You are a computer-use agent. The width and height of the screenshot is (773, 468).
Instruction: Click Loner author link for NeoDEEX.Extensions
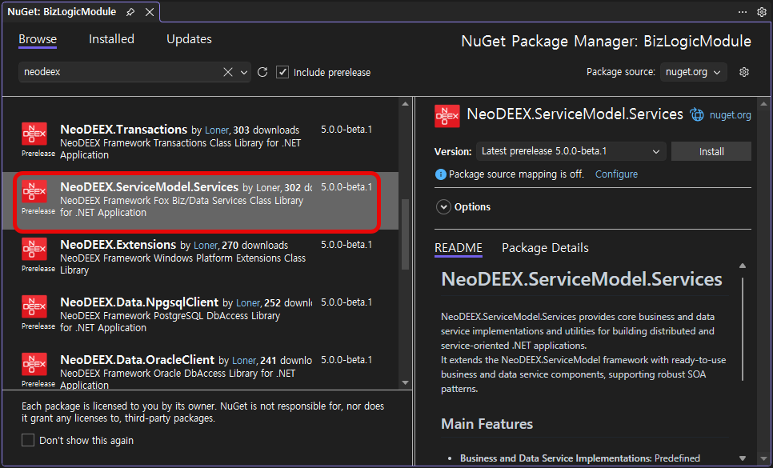(206, 246)
